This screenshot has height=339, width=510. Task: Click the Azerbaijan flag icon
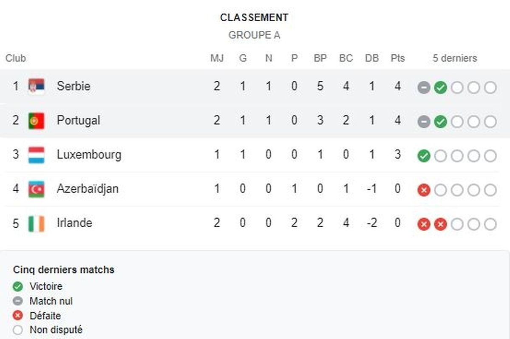tap(36, 189)
